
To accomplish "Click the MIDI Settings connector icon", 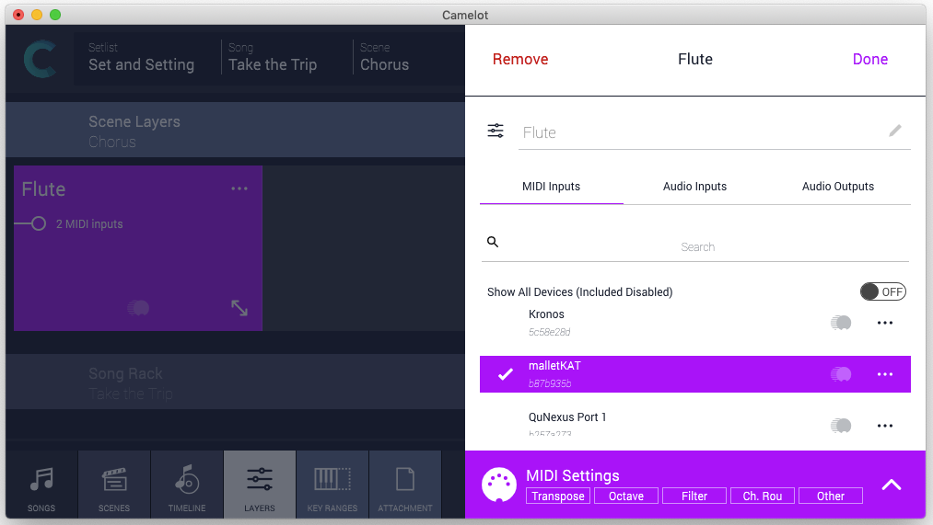I will click(x=498, y=485).
